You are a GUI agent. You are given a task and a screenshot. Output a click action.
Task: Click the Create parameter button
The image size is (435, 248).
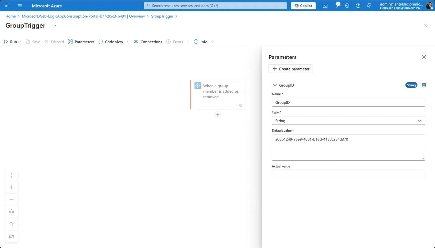click(291, 69)
